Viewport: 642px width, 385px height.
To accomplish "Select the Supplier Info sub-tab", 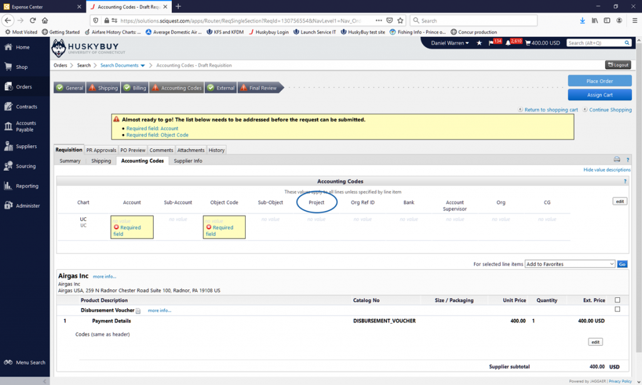I will tap(187, 161).
